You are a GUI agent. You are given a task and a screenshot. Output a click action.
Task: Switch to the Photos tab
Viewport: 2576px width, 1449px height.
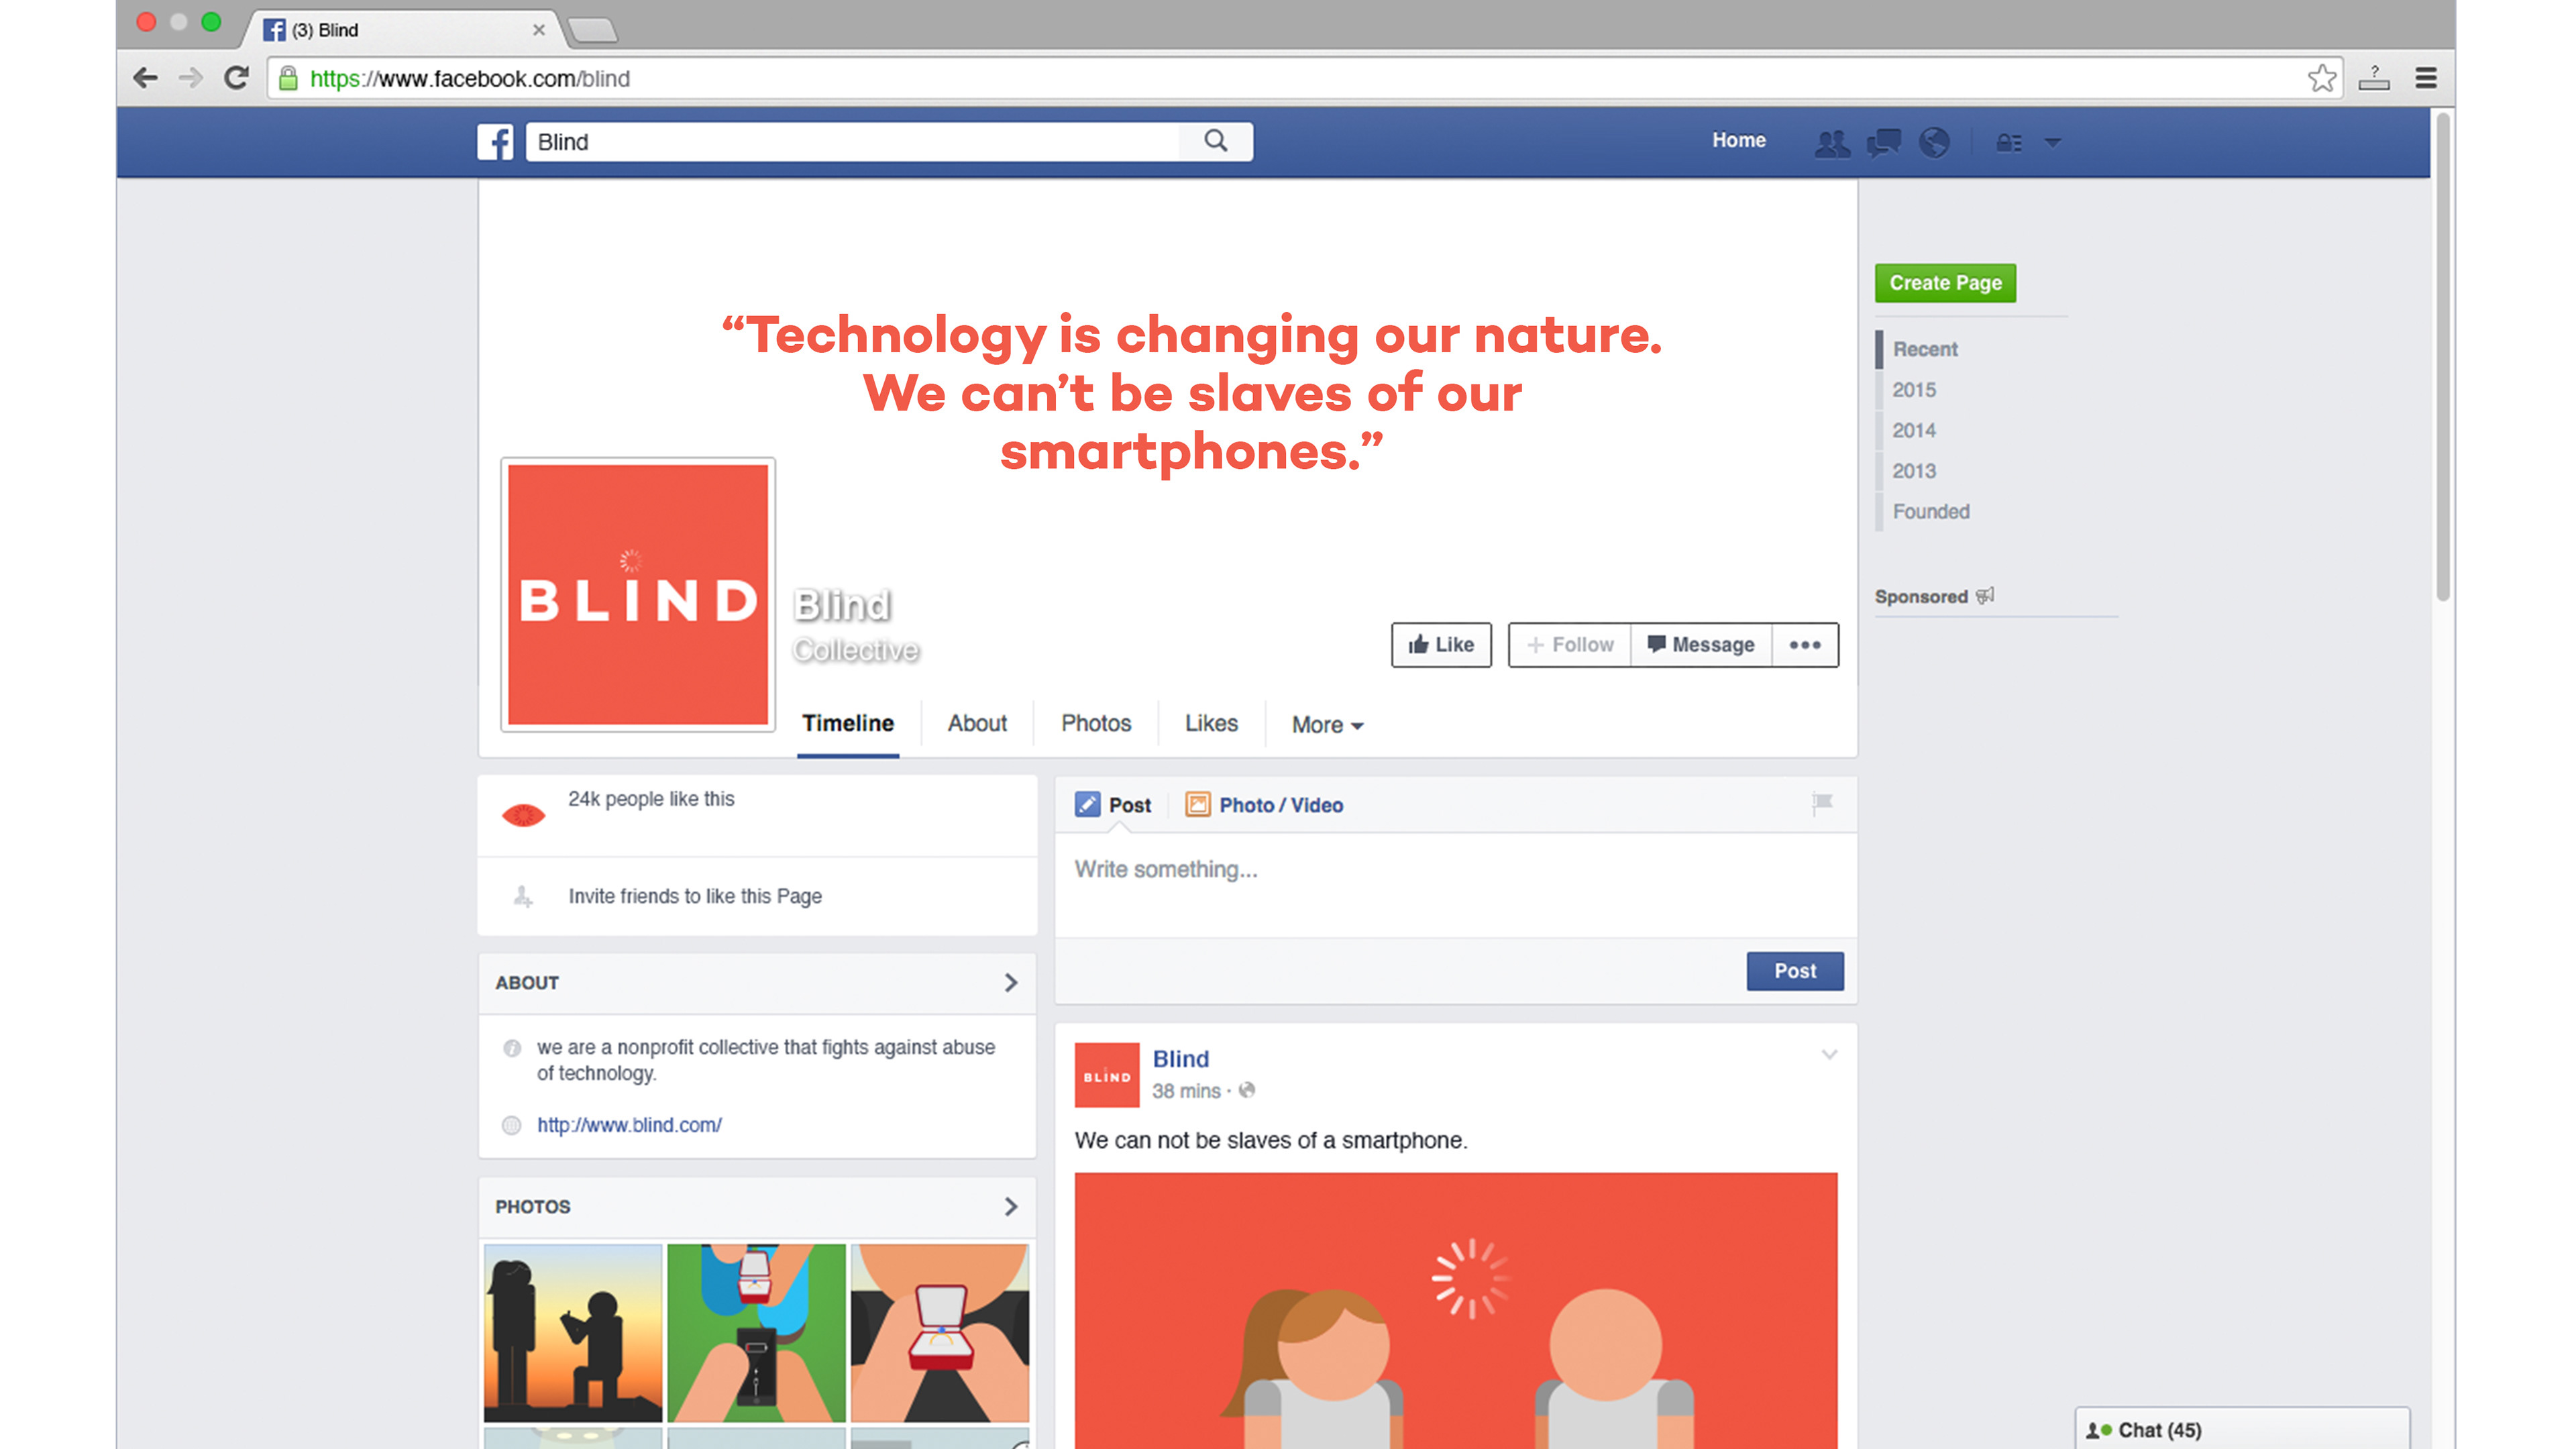[x=1096, y=723]
